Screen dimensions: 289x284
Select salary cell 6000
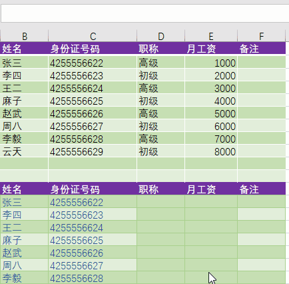pyautogui.click(x=211, y=126)
